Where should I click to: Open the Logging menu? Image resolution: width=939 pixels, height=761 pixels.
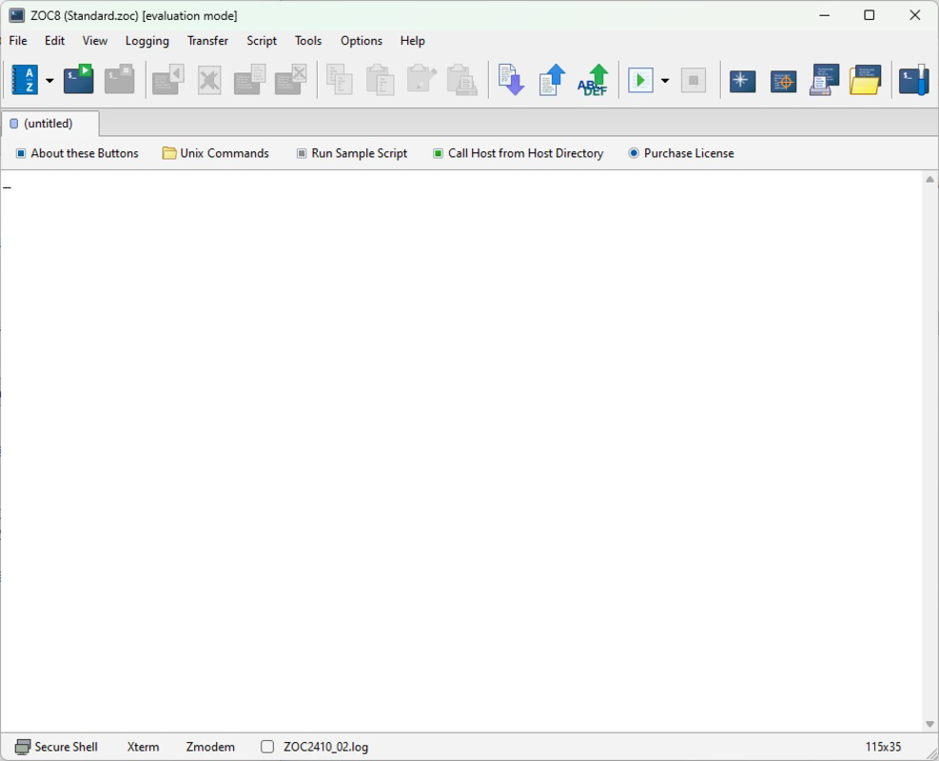[147, 41]
